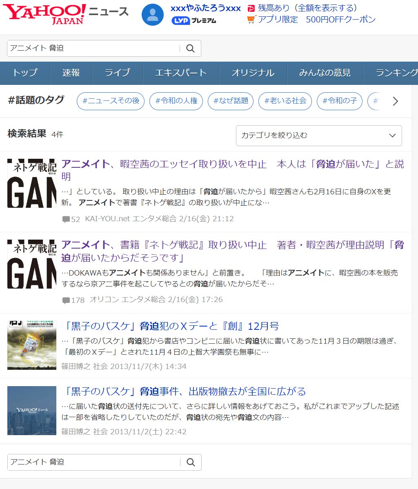This screenshot has height=489, width=418.
Task: Open ネトゲ戦記 thumbnail of Oricon article
Action: (32, 264)
